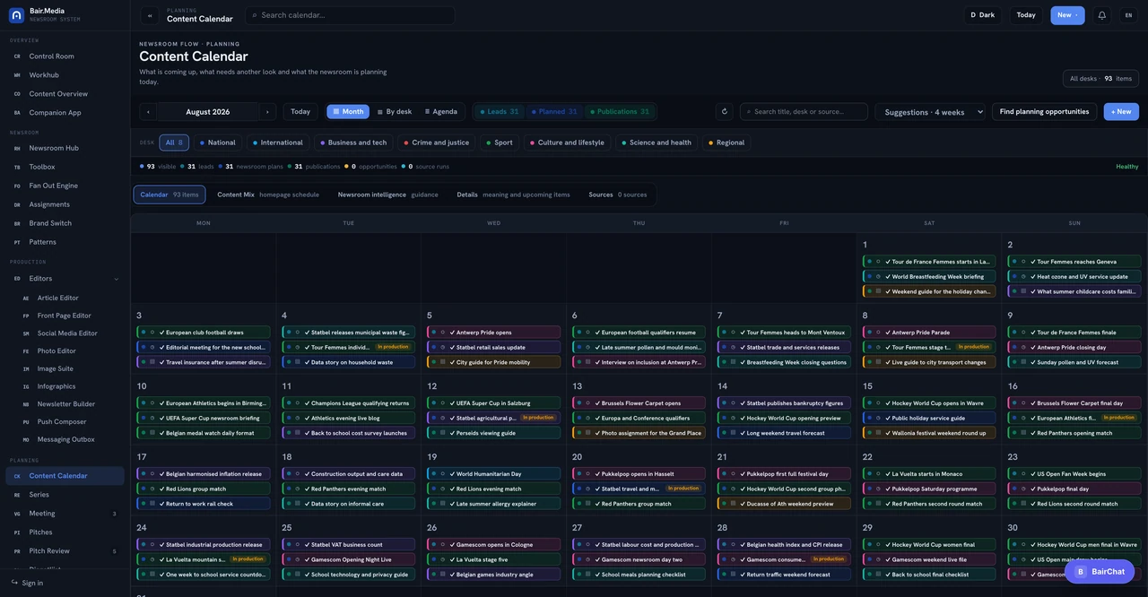1148x597 pixels.
Task: Open Fan Out Engine in the sidebar
Action: [65, 186]
